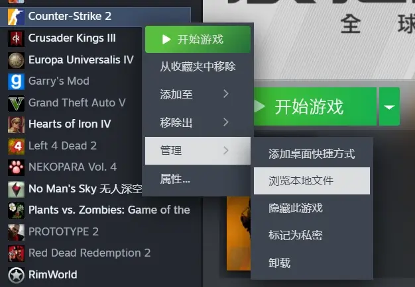The image size is (415, 287).
Task: Expand the 添加至 submenu
Action: coord(198,94)
